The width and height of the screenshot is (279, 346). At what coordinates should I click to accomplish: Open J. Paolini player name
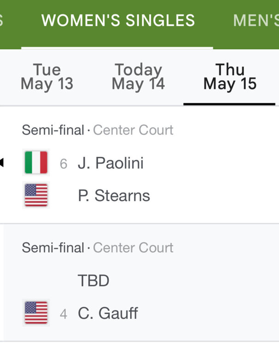110,163
